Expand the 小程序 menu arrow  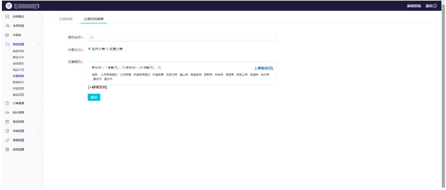pos(39,35)
